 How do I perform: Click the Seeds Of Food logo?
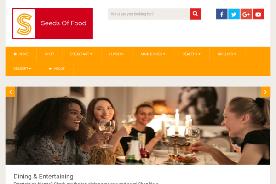pos(52,23)
